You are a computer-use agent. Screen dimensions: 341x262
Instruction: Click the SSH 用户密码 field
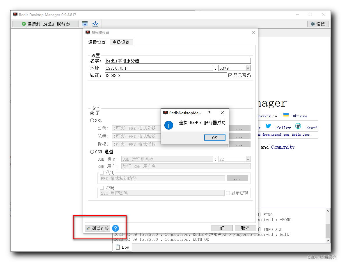pyautogui.click(x=162, y=193)
